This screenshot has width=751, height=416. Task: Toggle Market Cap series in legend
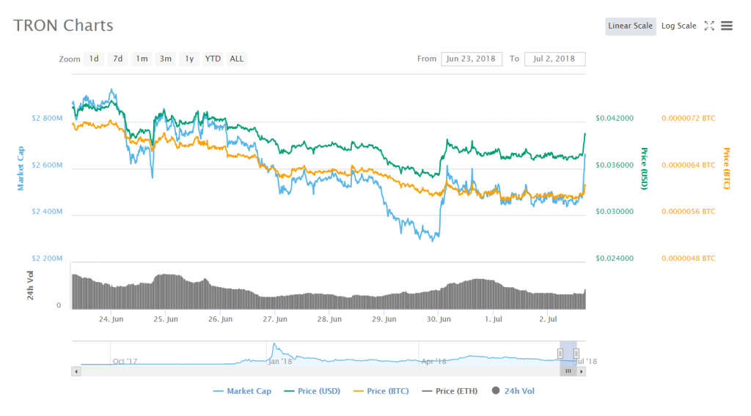click(x=242, y=391)
